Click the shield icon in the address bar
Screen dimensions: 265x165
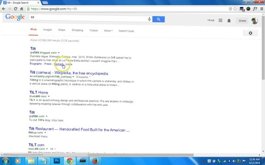[230, 9]
